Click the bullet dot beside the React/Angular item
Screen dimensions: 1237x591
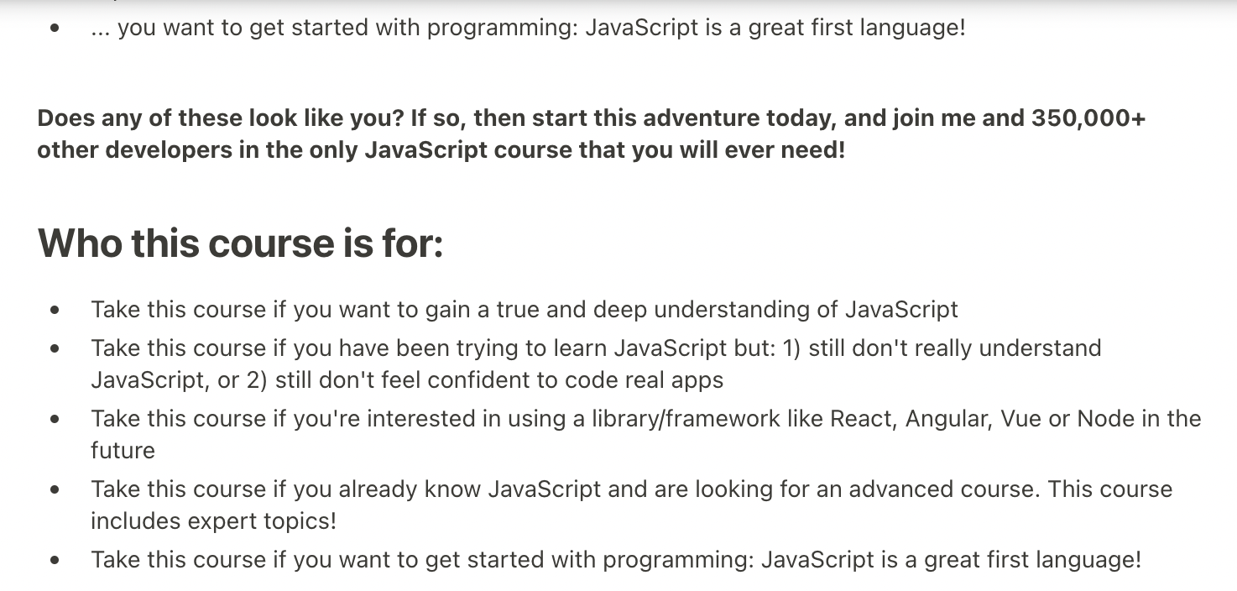(x=55, y=419)
